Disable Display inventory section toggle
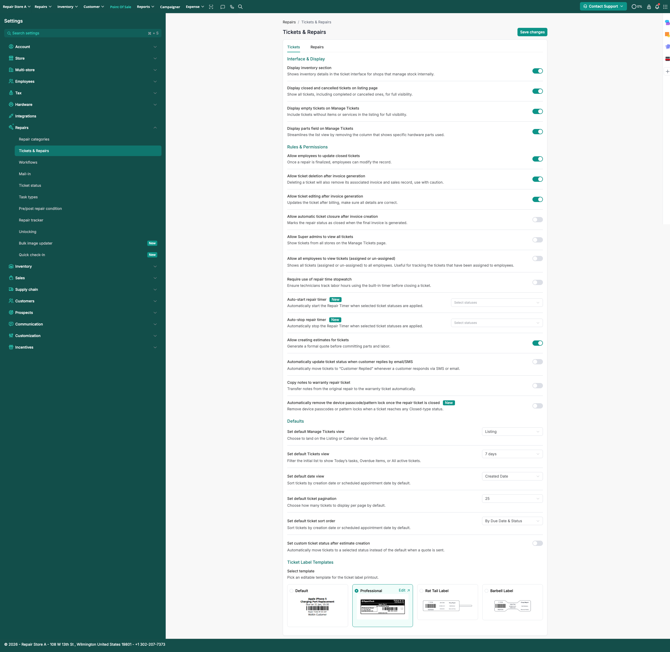The width and height of the screenshot is (670, 652). point(537,71)
